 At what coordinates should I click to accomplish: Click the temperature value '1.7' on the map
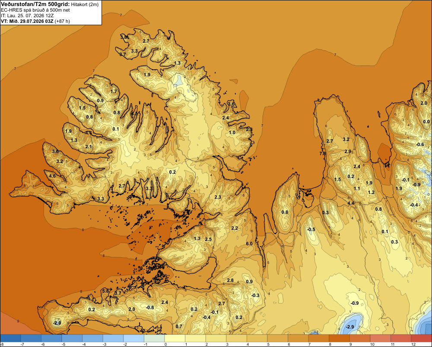coord(114,91)
